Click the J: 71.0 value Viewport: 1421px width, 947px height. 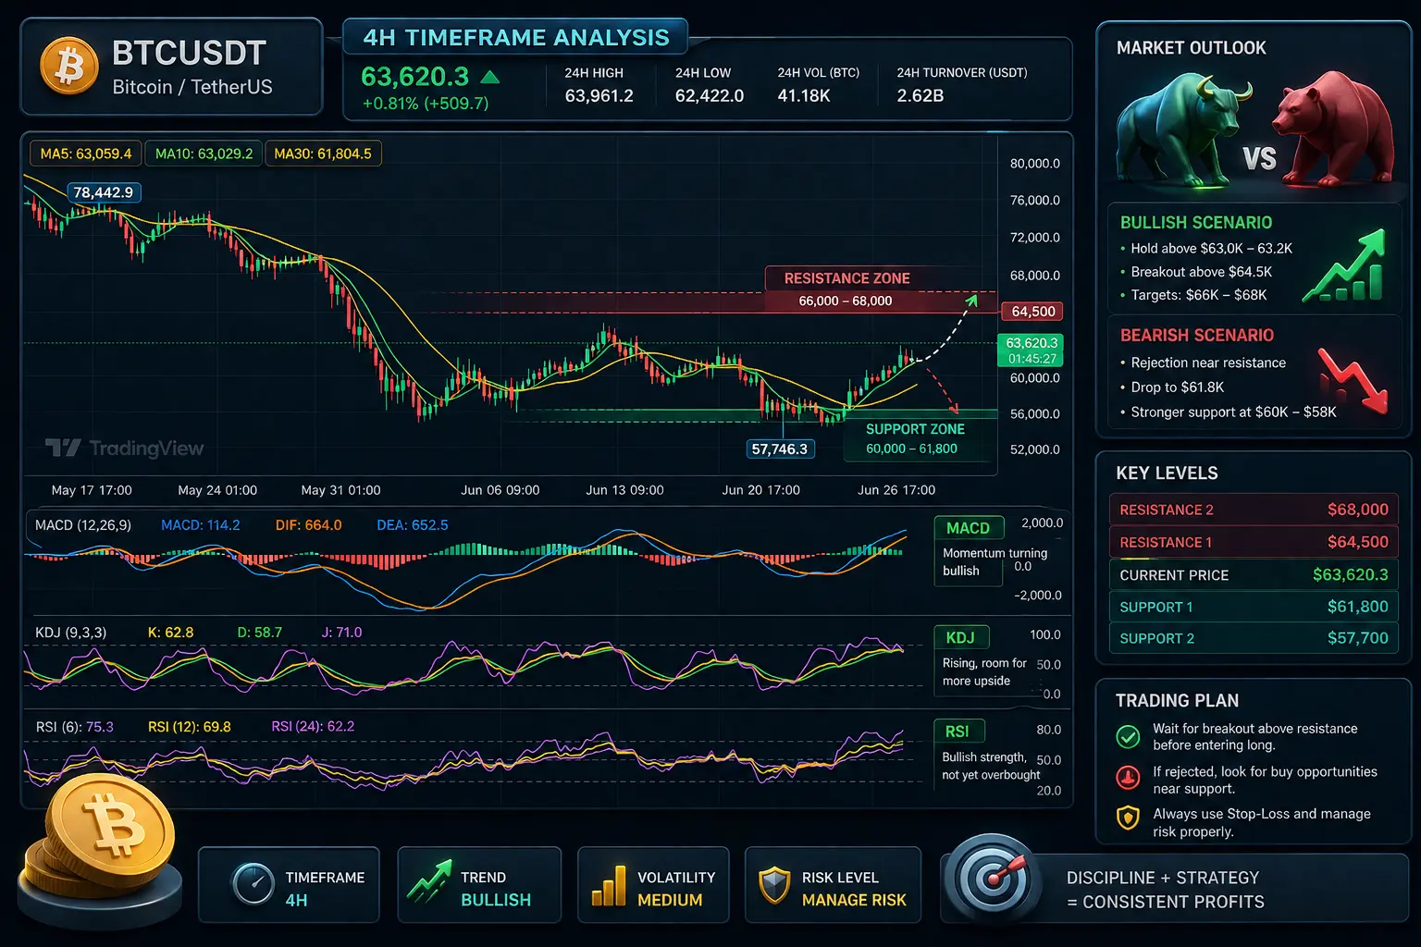click(341, 633)
